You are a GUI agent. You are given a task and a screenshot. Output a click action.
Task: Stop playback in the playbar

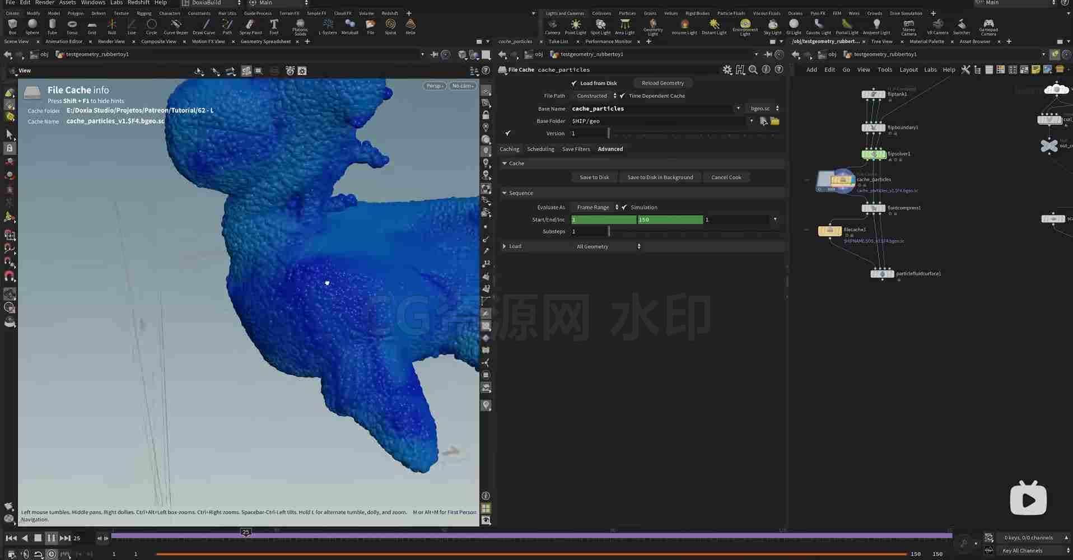[38, 538]
